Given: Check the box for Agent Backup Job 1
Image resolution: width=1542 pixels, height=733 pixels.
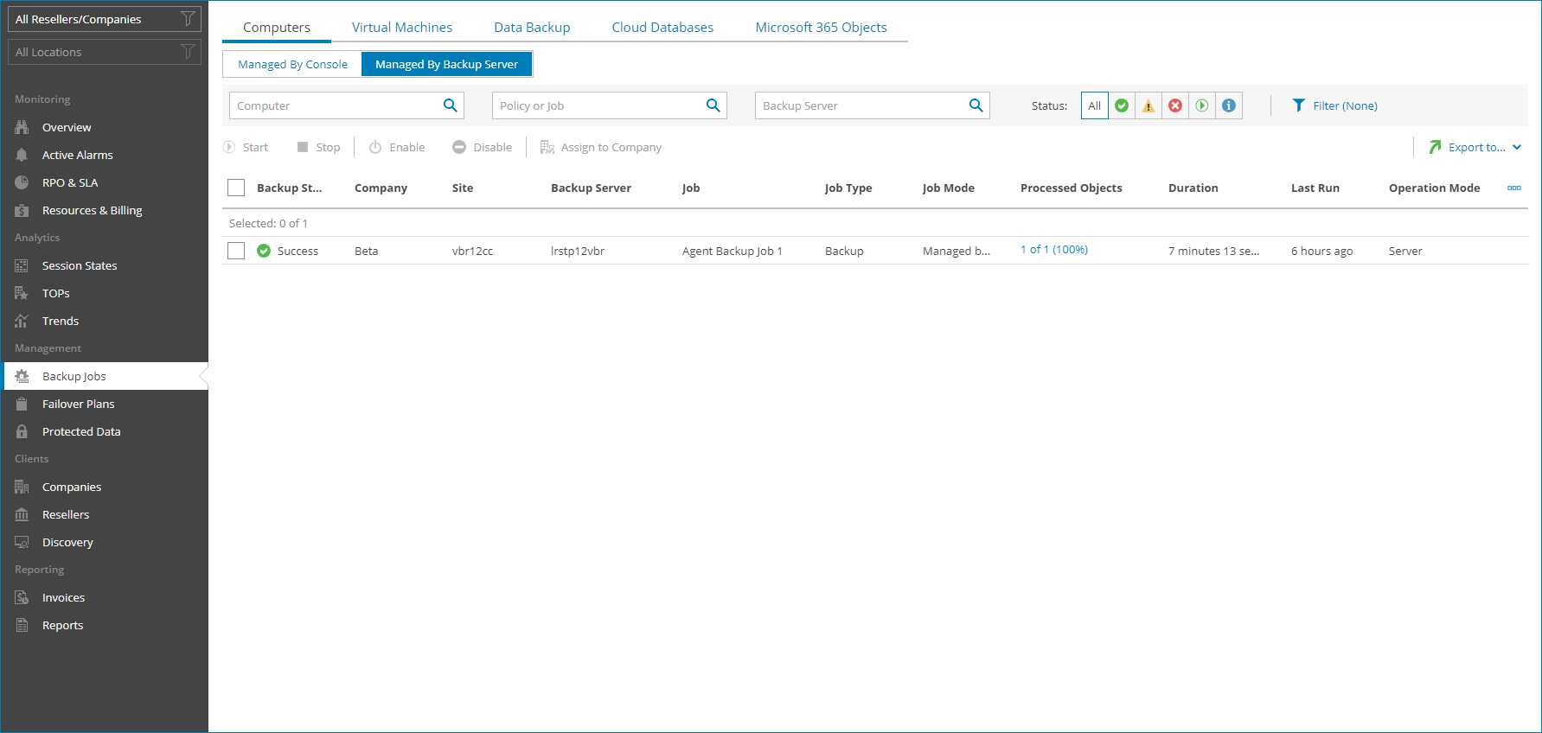Looking at the screenshot, I should [236, 251].
